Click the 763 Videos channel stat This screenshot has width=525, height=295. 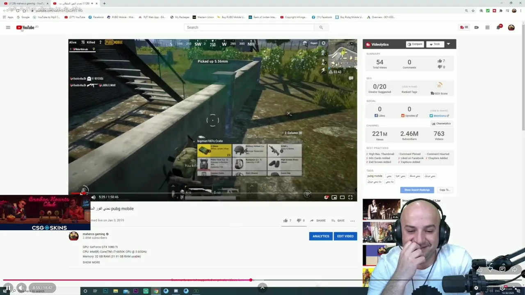point(439,135)
